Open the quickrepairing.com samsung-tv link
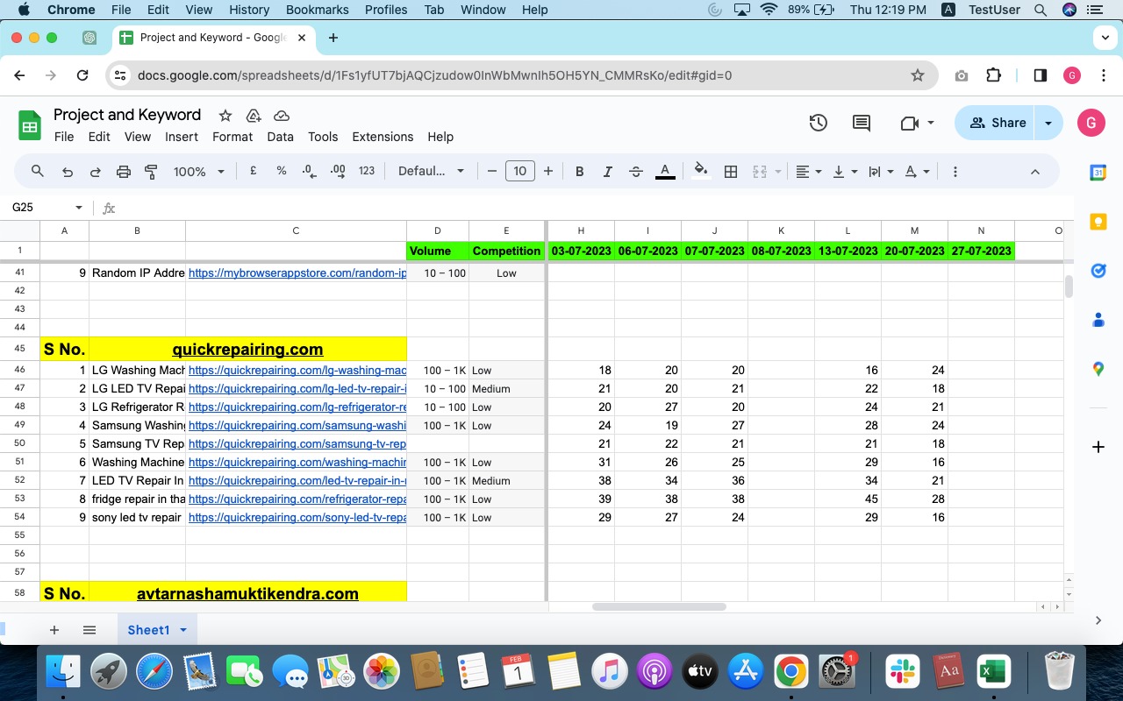1123x701 pixels. [297, 443]
